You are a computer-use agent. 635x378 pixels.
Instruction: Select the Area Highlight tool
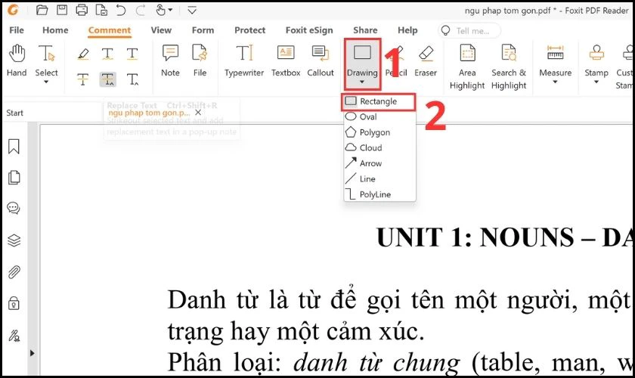coord(467,67)
